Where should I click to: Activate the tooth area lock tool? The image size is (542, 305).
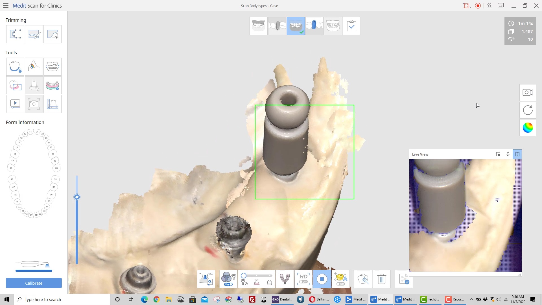click(x=15, y=67)
